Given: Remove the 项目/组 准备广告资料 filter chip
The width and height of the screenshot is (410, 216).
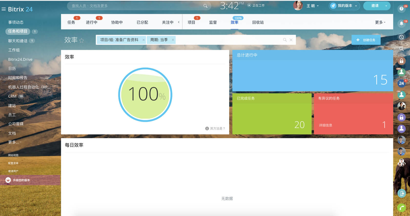Looking at the screenshot, I should [143, 40].
